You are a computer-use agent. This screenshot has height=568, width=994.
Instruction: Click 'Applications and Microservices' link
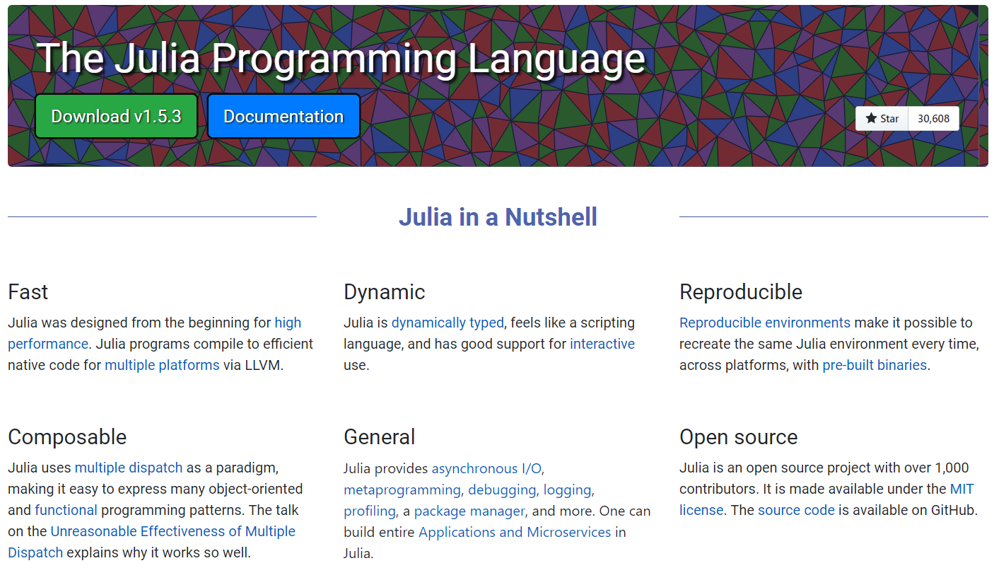[x=515, y=532]
